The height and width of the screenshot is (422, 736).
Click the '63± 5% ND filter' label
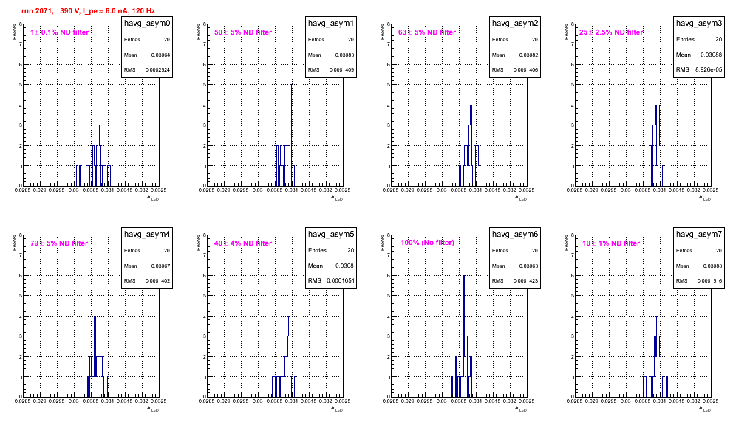[x=427, y=32]
